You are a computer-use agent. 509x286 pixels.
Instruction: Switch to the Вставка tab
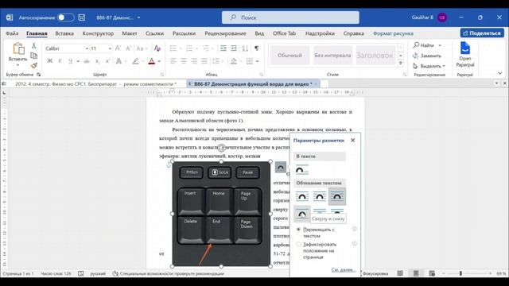[64, 33]
